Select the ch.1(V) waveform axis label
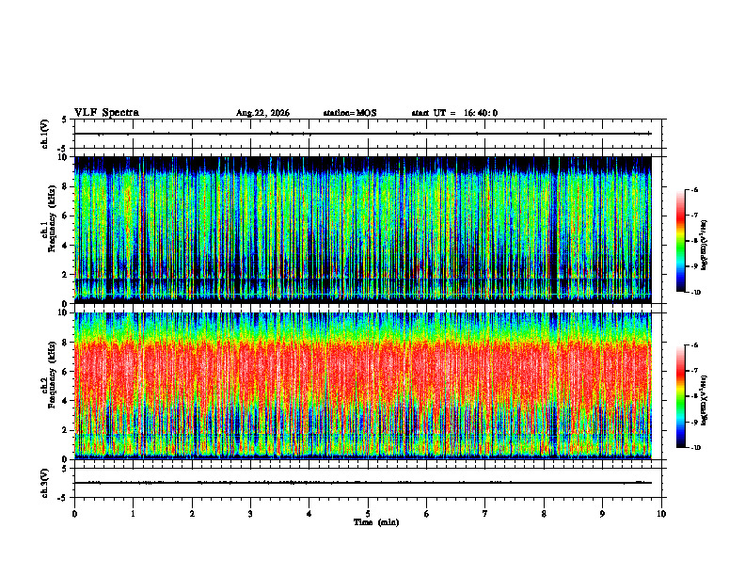The height and width of the screenshot is (576, 745). 45,134
